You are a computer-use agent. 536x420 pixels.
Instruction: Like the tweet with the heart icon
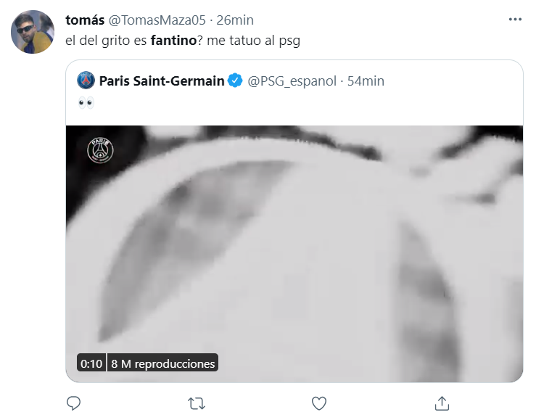(x=318, y=403)
